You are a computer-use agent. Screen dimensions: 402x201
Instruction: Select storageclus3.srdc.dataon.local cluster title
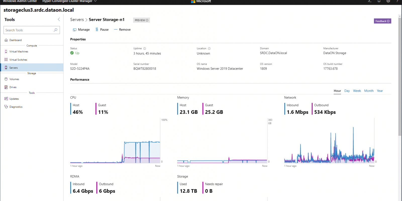pyautogui.click(x=39, y=10)
